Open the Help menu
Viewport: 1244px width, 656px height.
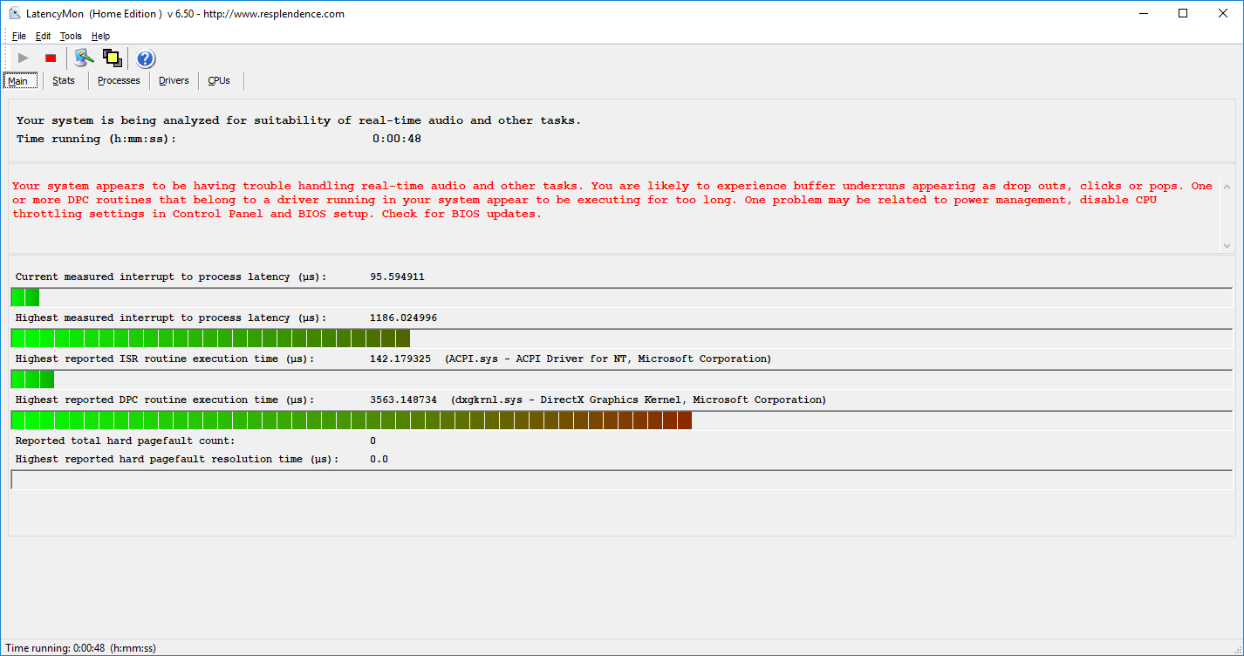[x=100, y=36]
